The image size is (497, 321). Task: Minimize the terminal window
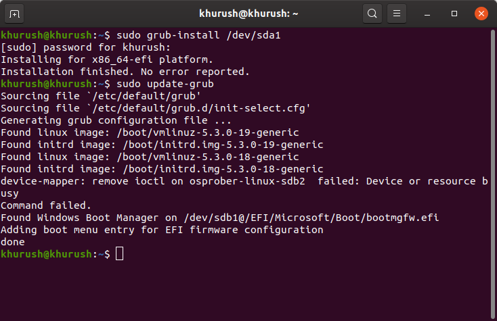click(427, 14)
